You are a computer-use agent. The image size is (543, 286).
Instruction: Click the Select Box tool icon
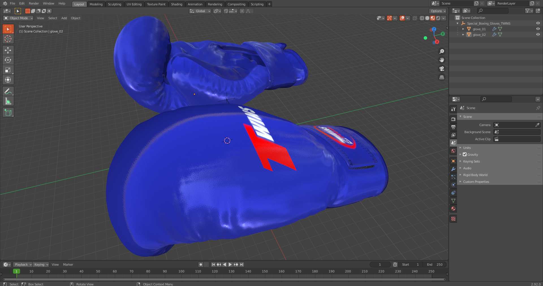coord(8,29)
